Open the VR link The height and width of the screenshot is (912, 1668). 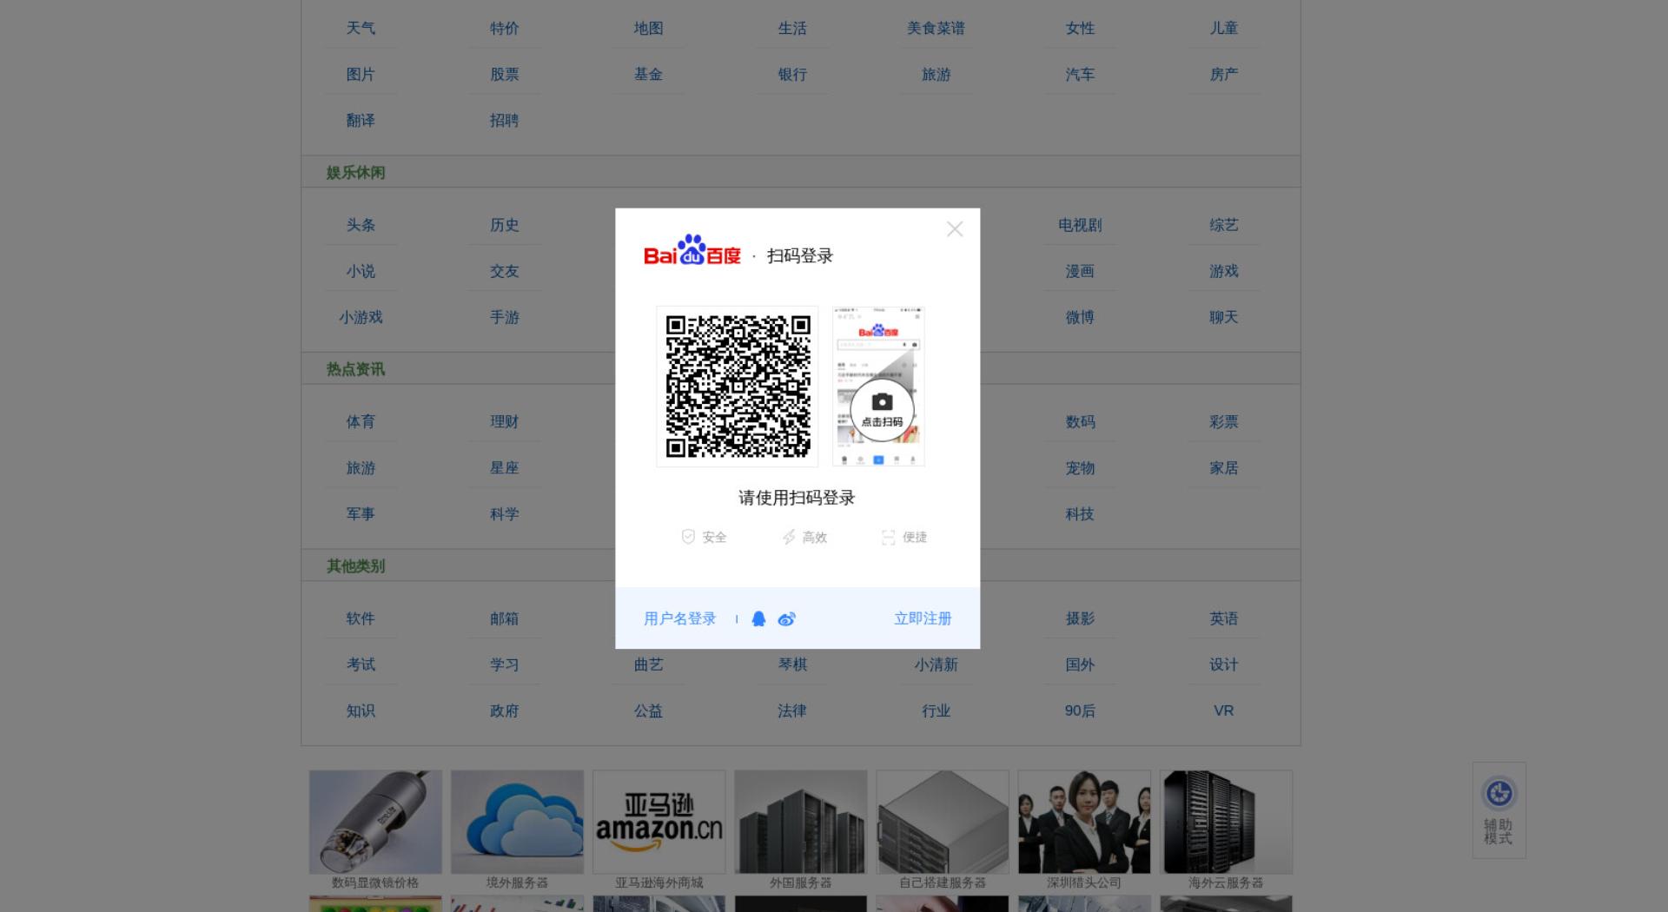[1223, 710]
